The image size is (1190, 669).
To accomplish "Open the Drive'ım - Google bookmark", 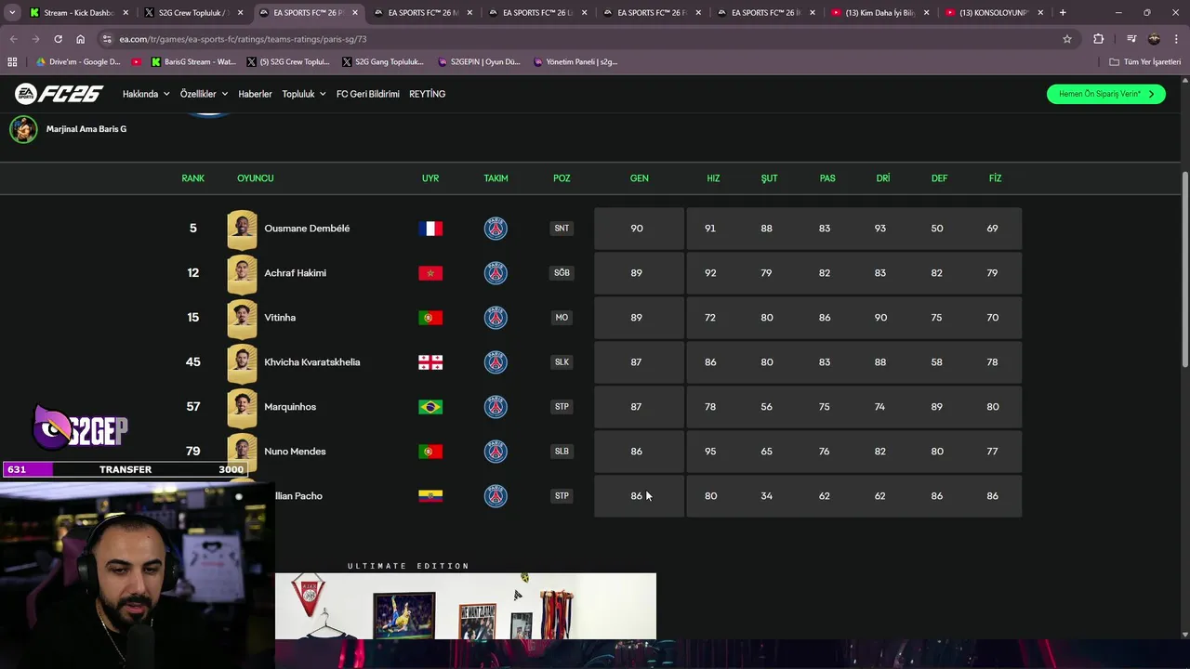I will (78, 62).
